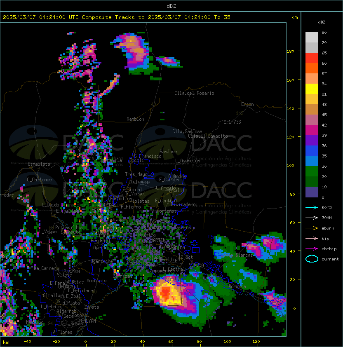Click the 'TUPUNGATO' map label

(67, 287)
